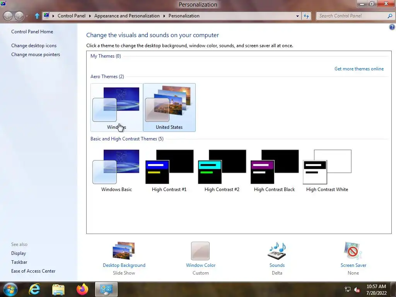Screen dimensions: 396x297
Task: Open the Sounds keyboard icon
Action: pyautogui.click(x=277, y=251)
